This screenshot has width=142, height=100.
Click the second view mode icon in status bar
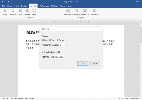coord(122,99)
